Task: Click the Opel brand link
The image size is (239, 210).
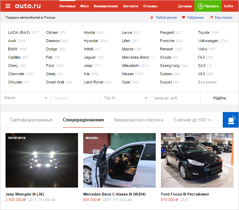Action: [x=126, y=82]
